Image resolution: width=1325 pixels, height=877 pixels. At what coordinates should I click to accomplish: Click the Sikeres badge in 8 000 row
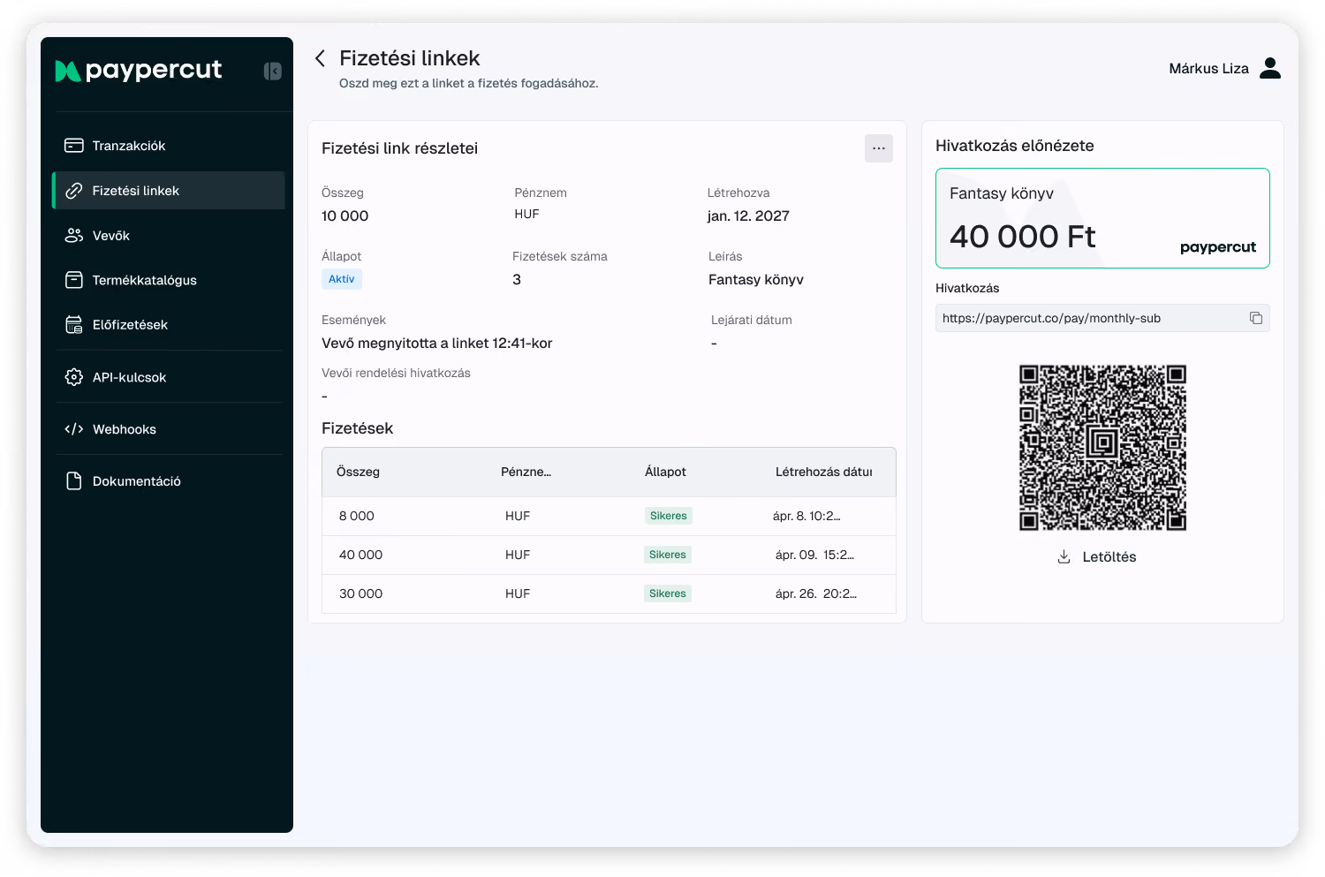click(668, 516)
